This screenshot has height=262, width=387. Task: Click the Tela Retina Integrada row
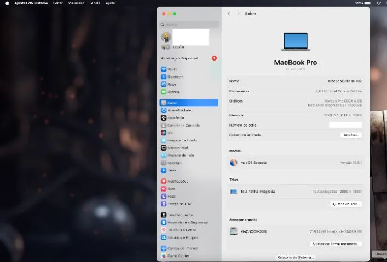tap(296, 192)
